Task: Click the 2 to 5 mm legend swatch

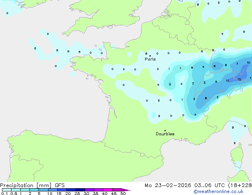Action: [x=34, y=190]
